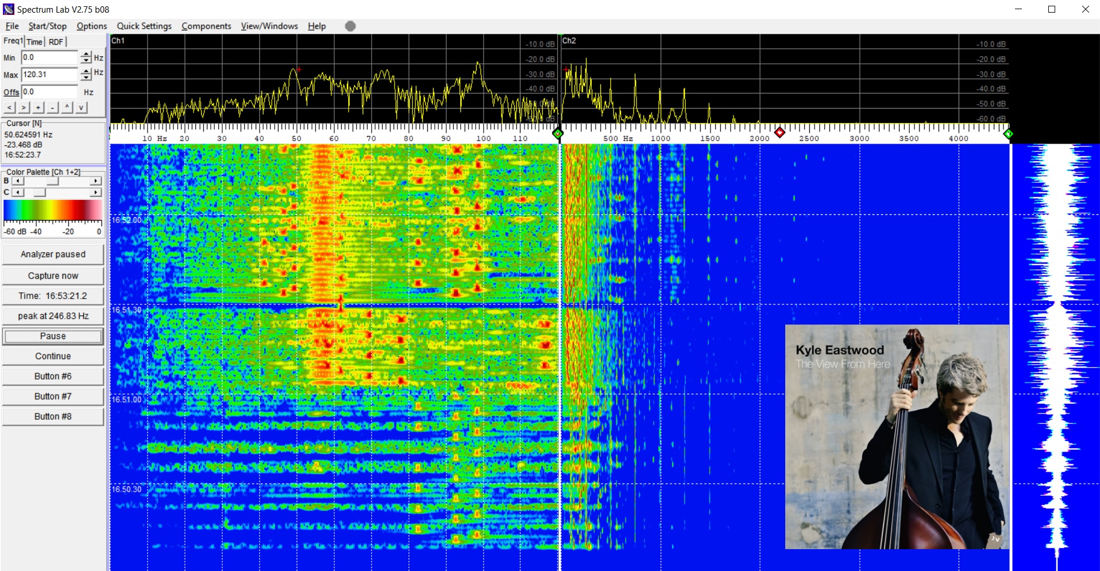Open the File menu
Viewport: 1100px width, 571px height.
[x=12, y=26]
